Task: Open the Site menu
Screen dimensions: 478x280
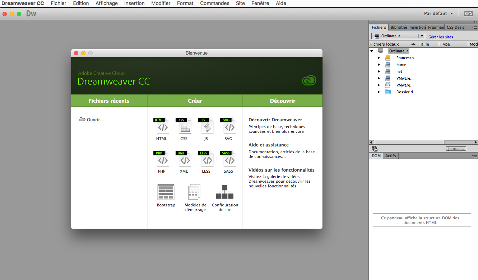Action: 241,3
